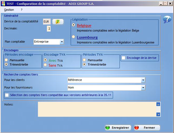Click the currency selection arrow button
This screenshot has height=133, width=174.
[x=58, y=22]
